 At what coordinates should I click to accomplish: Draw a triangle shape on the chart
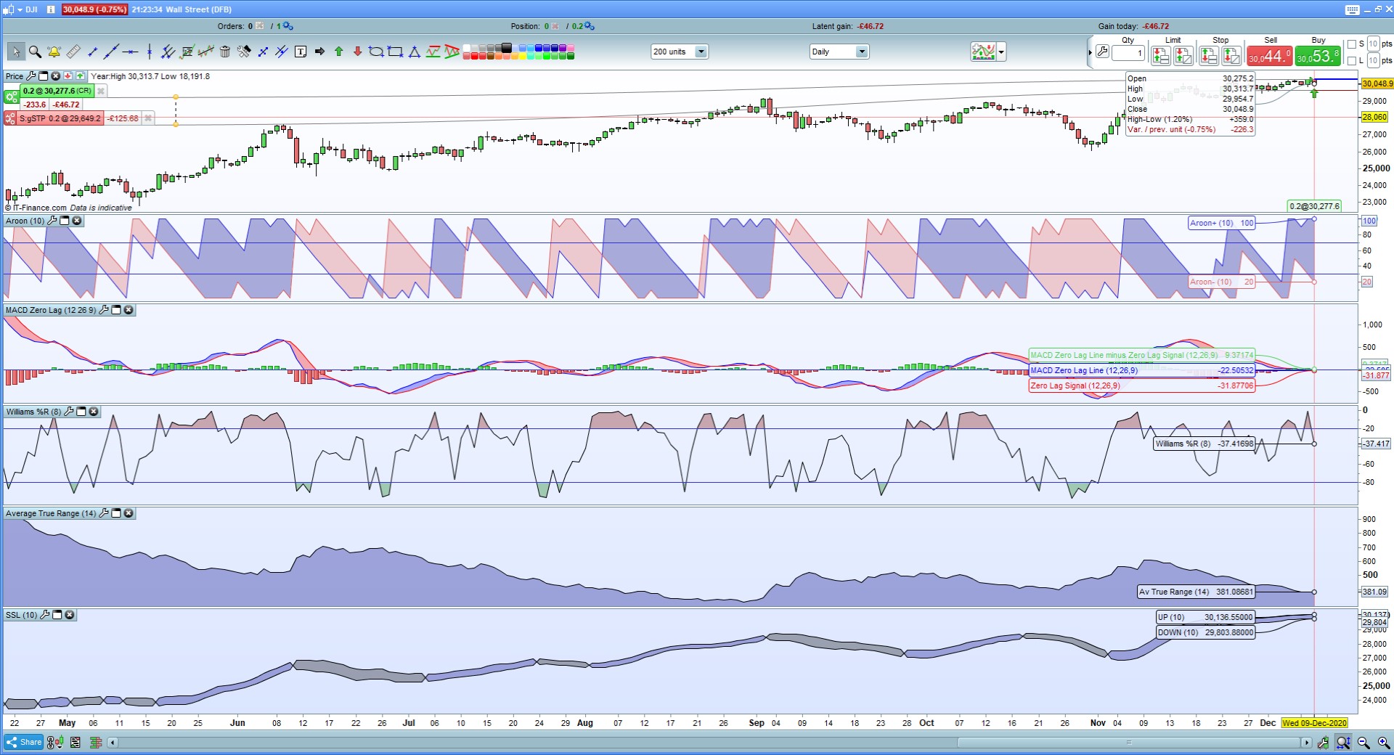click(x=415, y=52)
